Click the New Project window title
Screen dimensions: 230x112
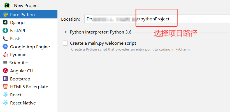click(27, 6)
